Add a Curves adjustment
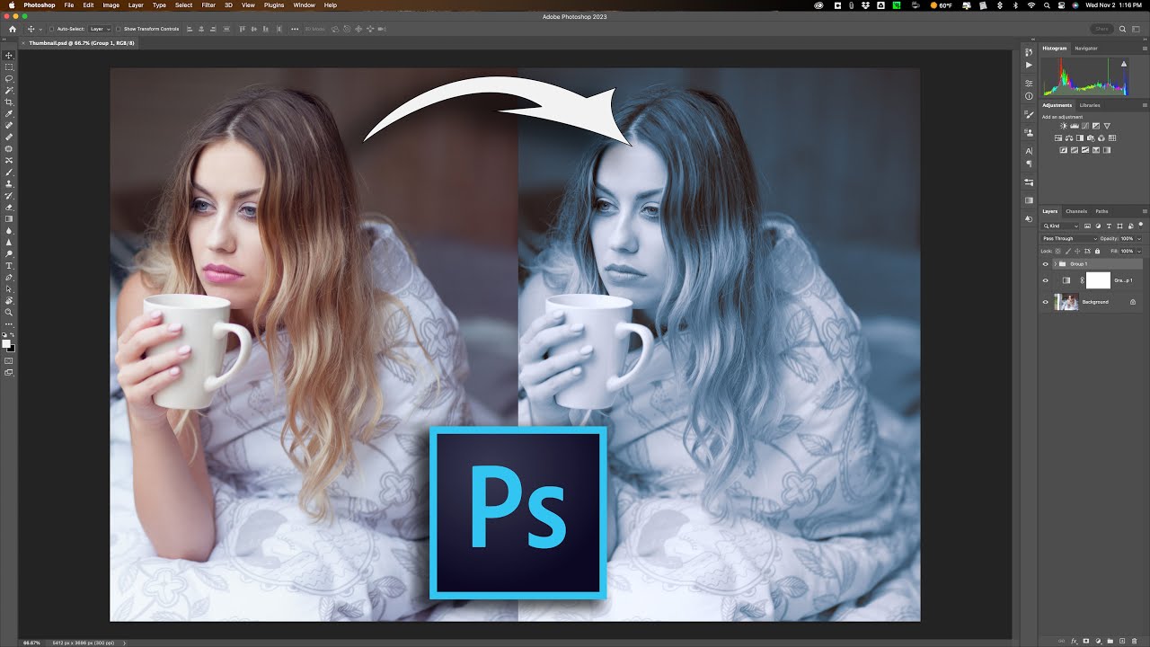Viewport: 1150px width, 647px height. pyautogui.click(x=1085, y=126)
